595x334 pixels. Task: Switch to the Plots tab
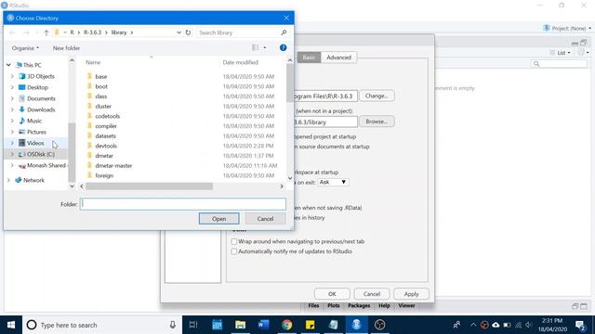pos(333,305)
